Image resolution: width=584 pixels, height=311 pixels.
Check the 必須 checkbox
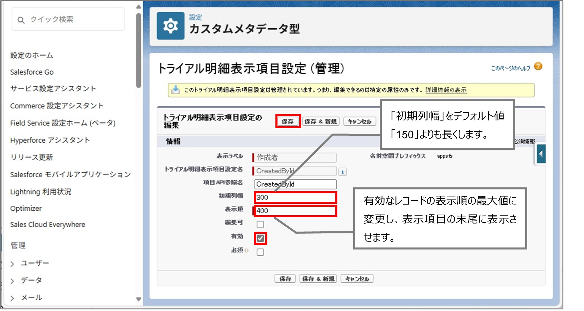pyautogui.click(x=260, y=252)
